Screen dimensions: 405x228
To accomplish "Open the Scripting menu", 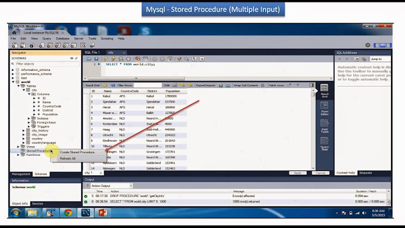I will point(107,39).
